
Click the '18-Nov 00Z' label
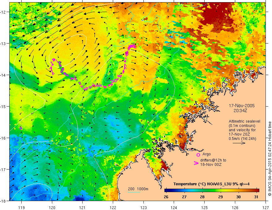211,165
